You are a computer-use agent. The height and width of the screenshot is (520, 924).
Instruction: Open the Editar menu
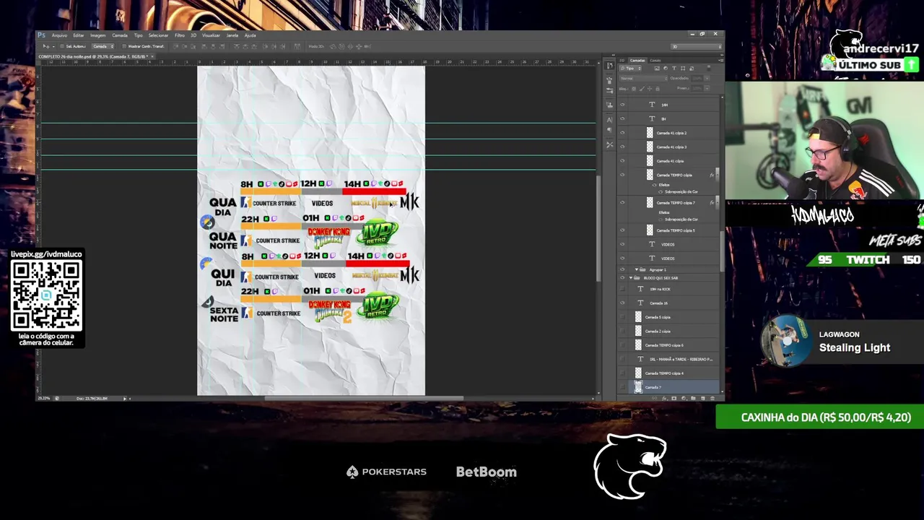pyautogui.click(x=79, y=35)
